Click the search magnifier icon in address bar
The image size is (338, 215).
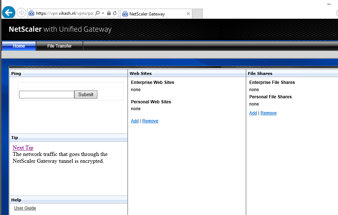click(97, 13)
